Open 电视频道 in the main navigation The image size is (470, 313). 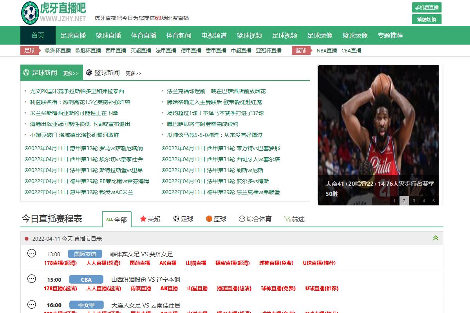click(214, 35)
